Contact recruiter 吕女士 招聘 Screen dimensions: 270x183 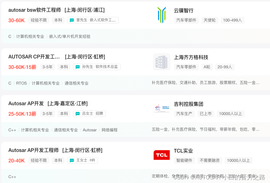click(89, 113)
